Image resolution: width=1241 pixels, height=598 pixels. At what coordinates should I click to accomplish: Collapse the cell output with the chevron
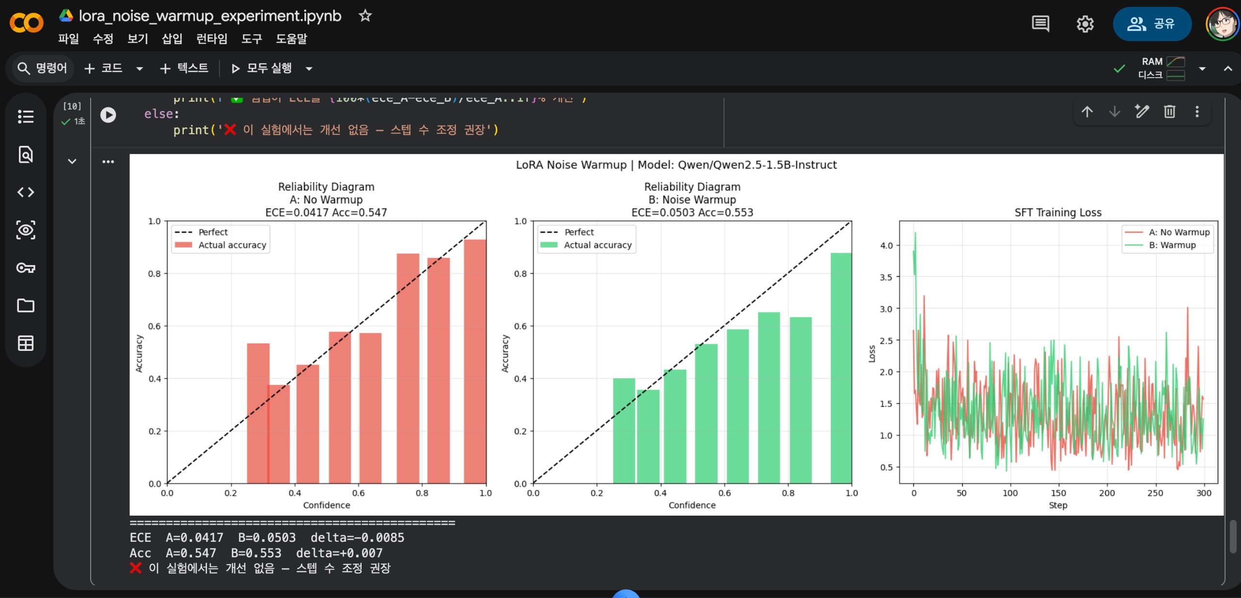[x=72, y=161]
